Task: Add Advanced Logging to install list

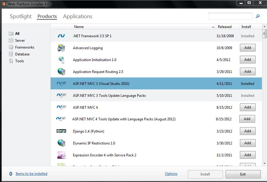Action: [x=248, y=48]
